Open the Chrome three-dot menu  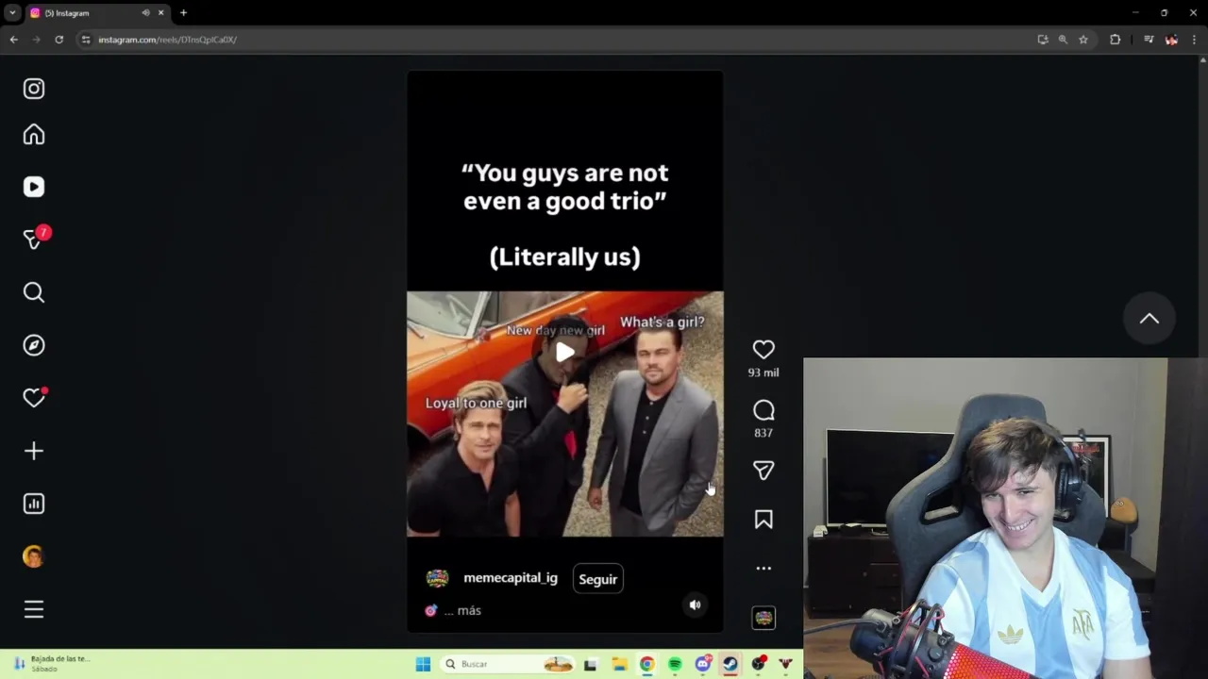tap(1194, 40)
